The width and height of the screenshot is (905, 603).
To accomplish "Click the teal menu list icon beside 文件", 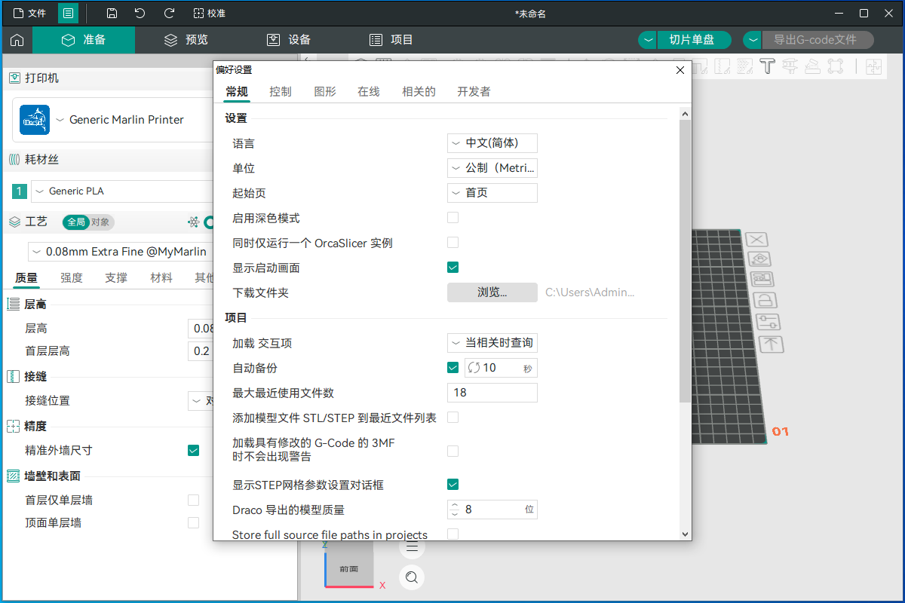I will pyautogui.click(x=69, y=13).
